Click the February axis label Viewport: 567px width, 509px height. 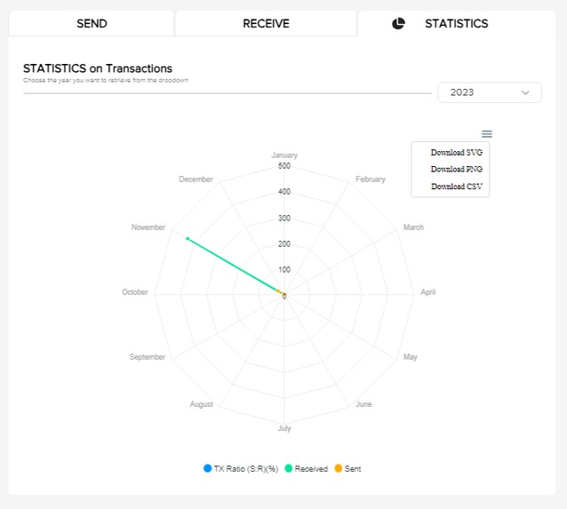(x=371, y=179)
